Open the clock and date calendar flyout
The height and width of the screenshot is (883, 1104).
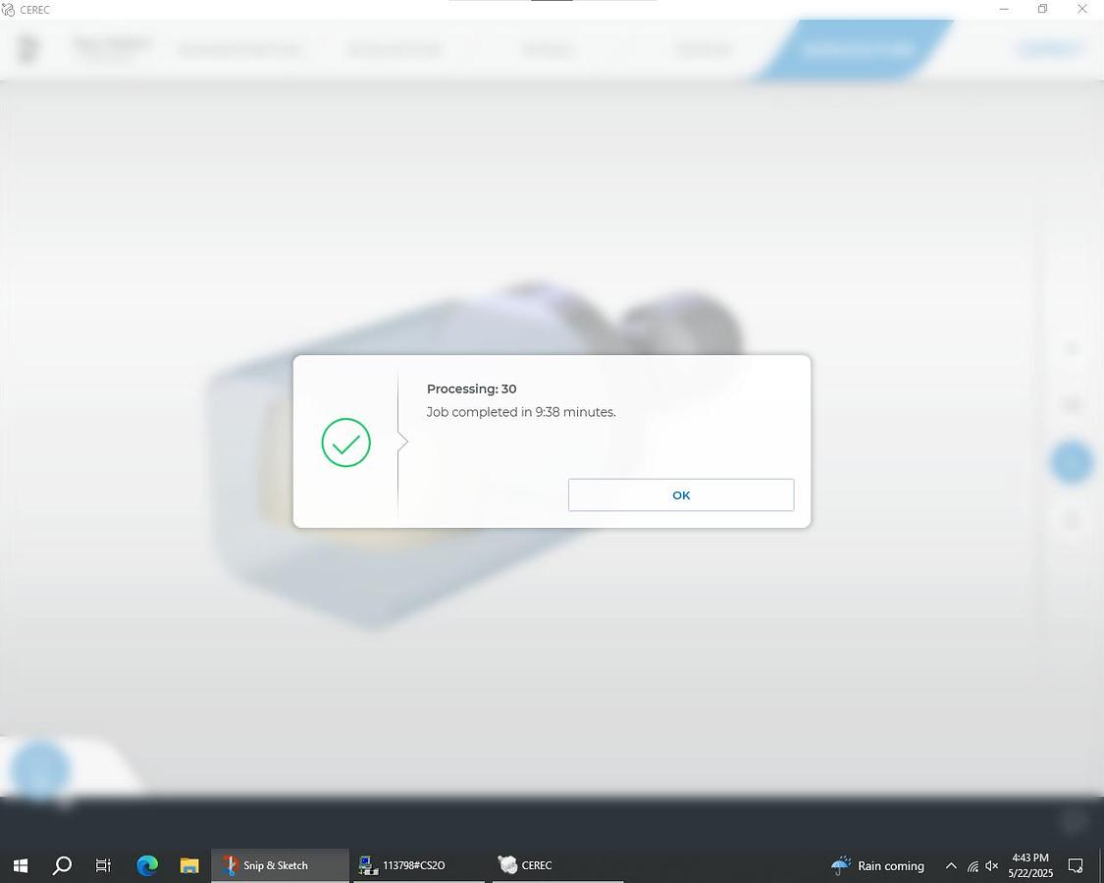pos(1029,865)
